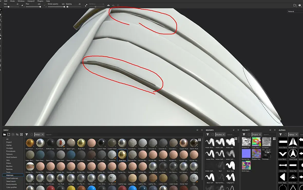Viewport: 303px width, 190px height.
Task: Open the Plugins menu
Action: coord(40,1)
